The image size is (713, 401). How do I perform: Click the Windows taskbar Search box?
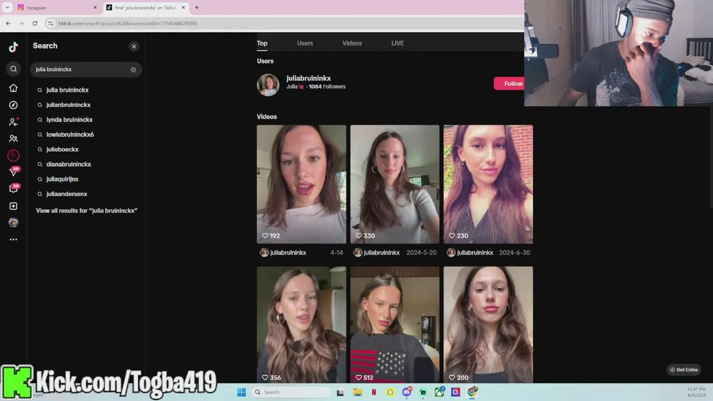291,392
